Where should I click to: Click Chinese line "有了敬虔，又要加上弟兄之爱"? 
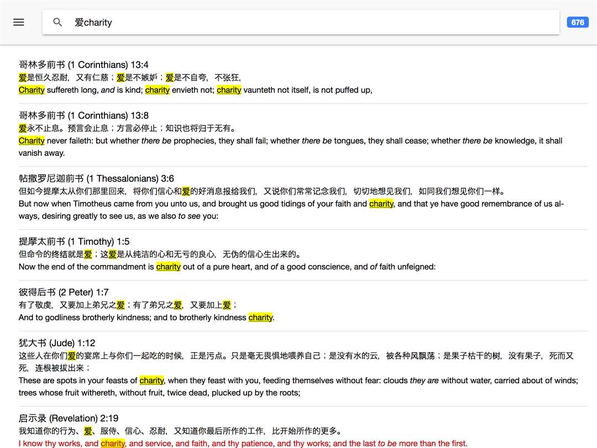tap(72, 305)
